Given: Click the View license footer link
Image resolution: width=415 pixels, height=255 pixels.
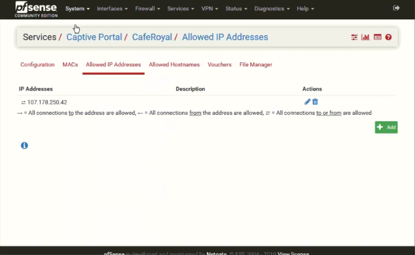Looking at the screenshot, I should pyautogui.click(x=293, y=253).
